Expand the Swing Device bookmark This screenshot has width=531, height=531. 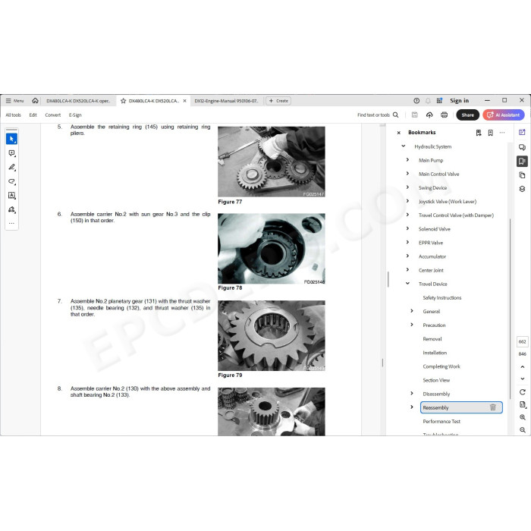click(407, 187)
